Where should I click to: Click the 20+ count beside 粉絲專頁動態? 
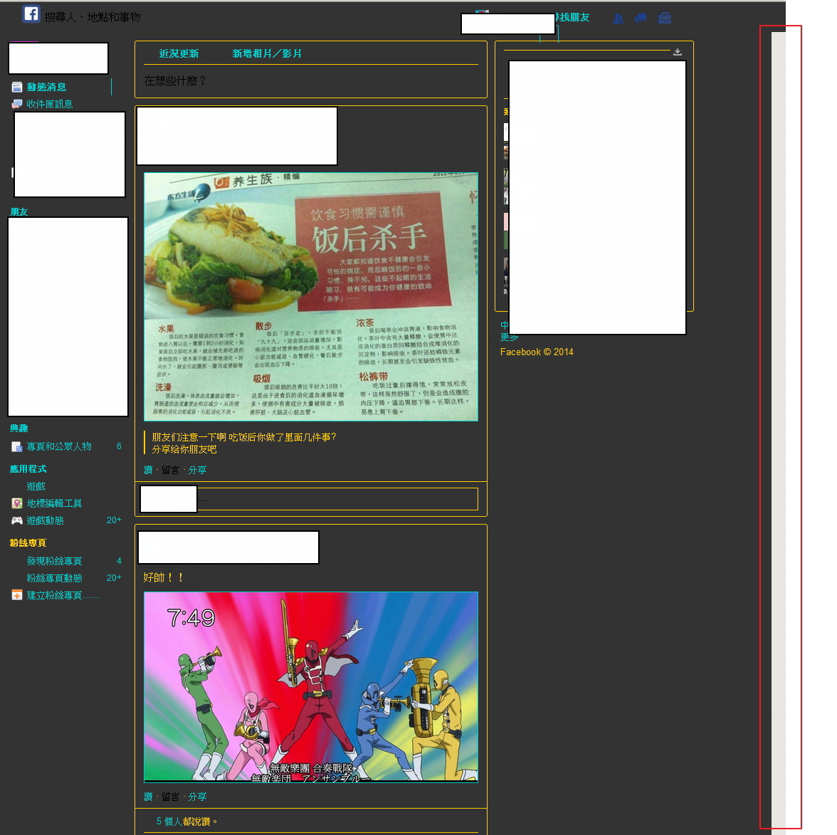114,578
